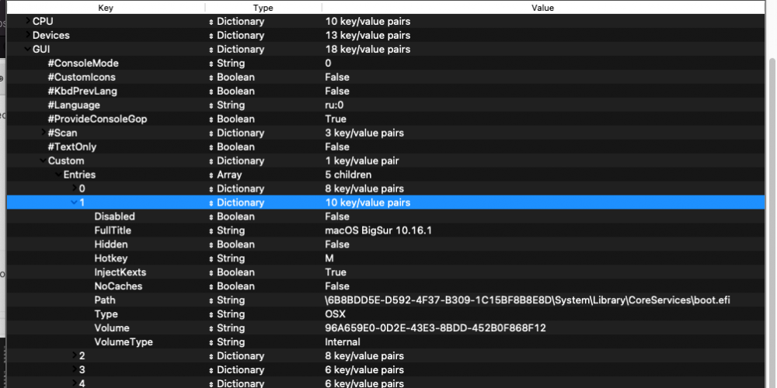
Task: Expand entry 4 under Entries
Action: click(x=75, y=383)
